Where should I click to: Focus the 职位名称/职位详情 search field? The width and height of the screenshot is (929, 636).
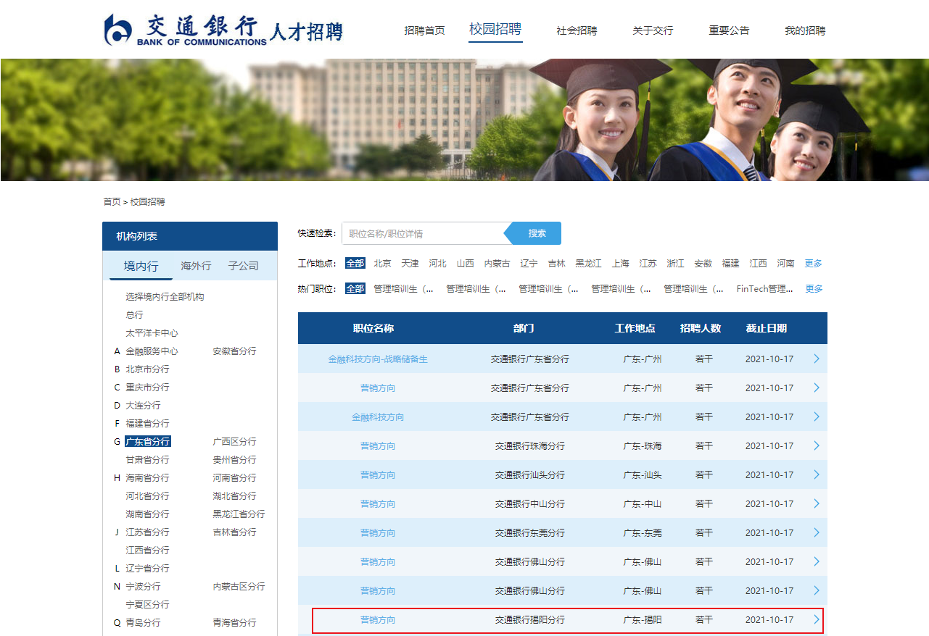[x=423, y=233]
